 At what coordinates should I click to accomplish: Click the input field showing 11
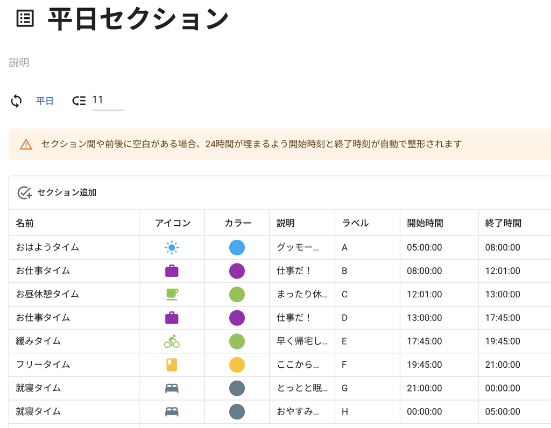tap(108, 101)
